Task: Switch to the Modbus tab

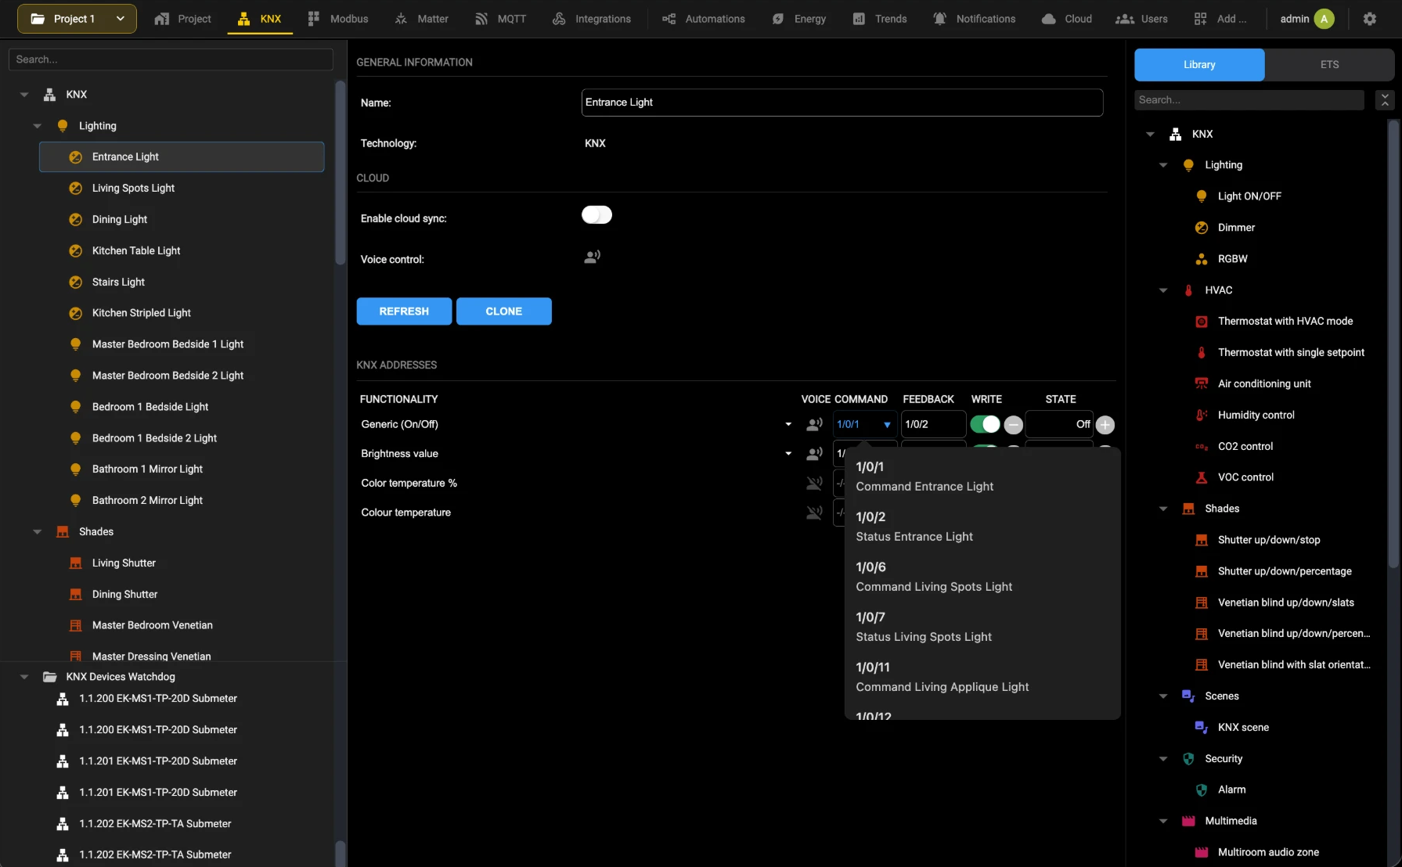Action: pyautogui.click(x=337, y=19)
